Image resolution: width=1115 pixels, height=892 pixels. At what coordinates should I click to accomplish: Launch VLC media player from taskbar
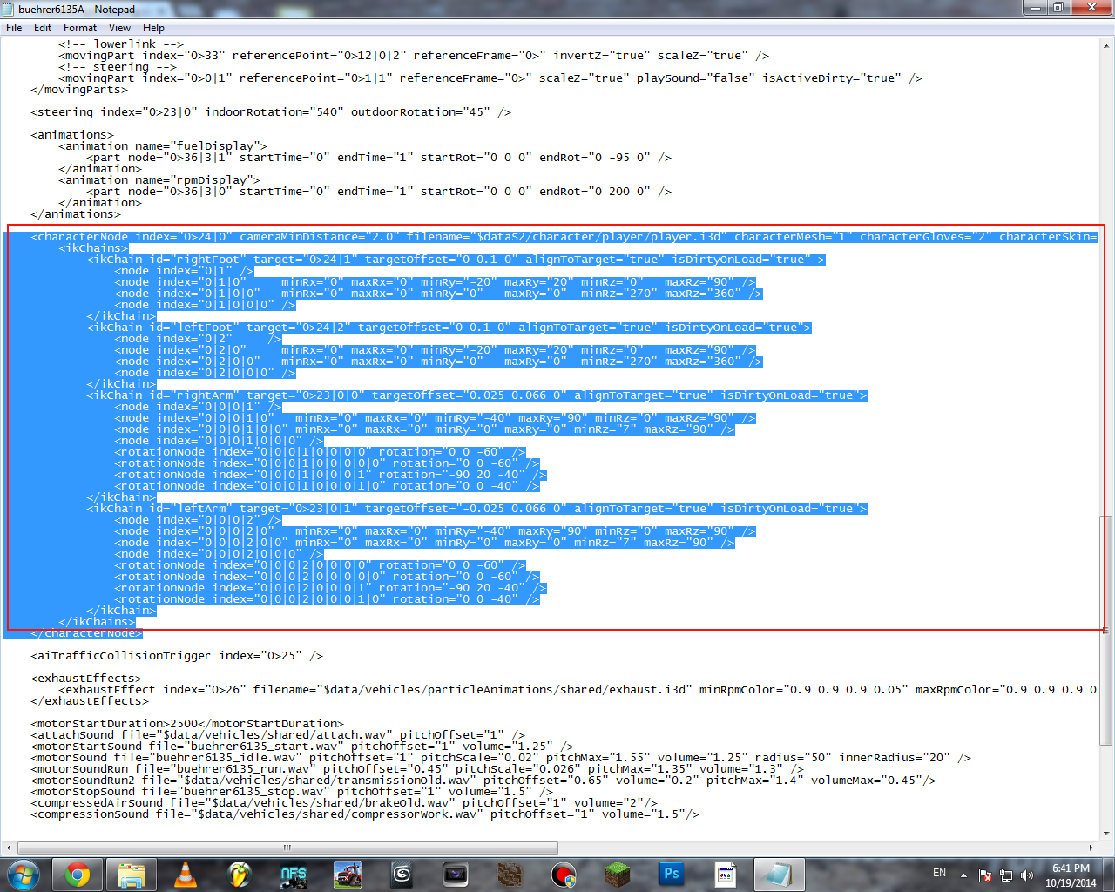[186, 875]
